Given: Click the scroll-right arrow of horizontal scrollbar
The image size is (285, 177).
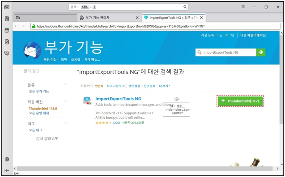Looking at the screenshot, I should click(278, 169).
